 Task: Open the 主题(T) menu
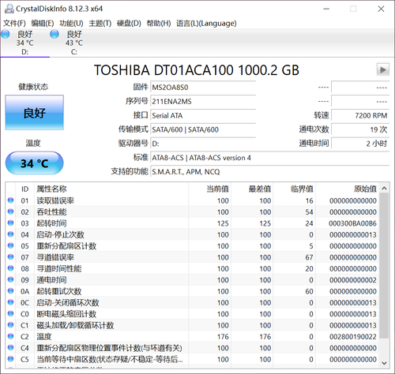pyautogui.click(x=100, y=24)
